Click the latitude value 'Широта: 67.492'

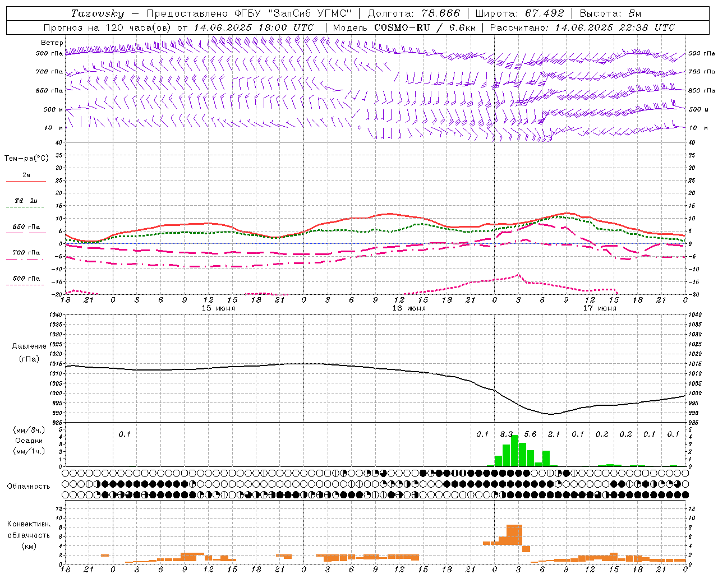pyautogui.click(x=520, y=13)
